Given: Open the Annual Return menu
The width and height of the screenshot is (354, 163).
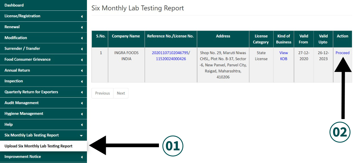Looking at the screenshot, I should 43,70.
